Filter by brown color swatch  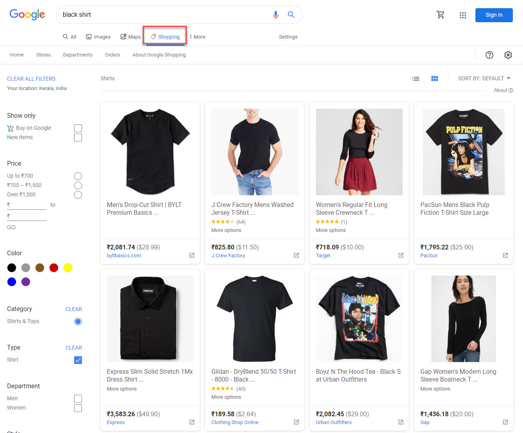pyautogui.click(x=40, y=268)
